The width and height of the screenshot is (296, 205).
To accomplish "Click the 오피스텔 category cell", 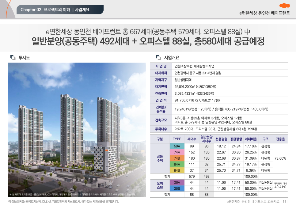I will tap(160, 185).
